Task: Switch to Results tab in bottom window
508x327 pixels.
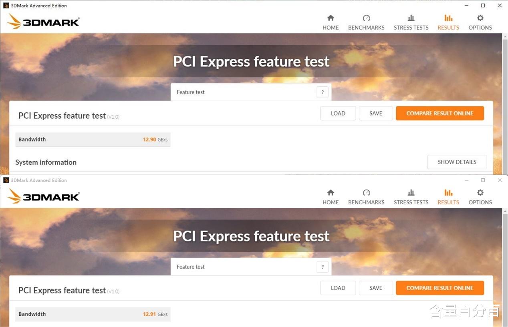Action: (448, 197)
